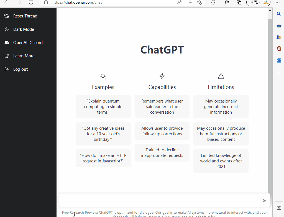The height and width of the screenshot is (217, 284).
Task: Open Read aloud icon in address bar
Action: [x=179, y=2]
